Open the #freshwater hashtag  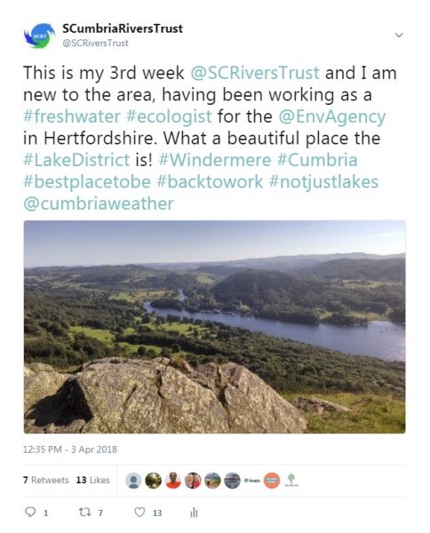[x=72, y=116]
